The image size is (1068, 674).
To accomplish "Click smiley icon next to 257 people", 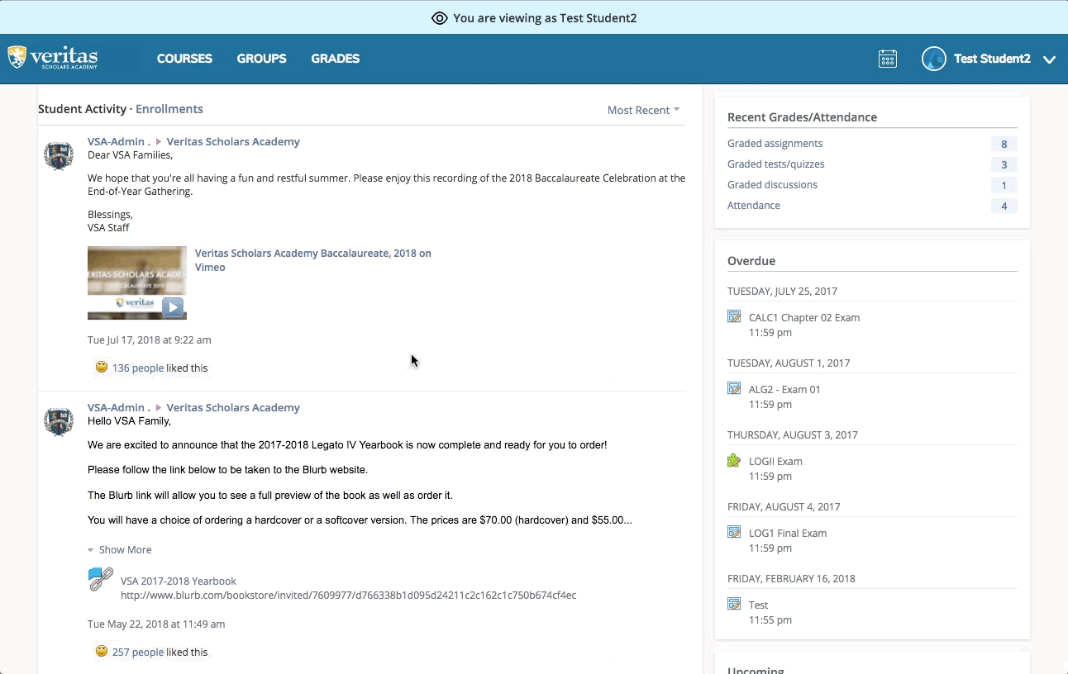I will (x=102, y=651).
